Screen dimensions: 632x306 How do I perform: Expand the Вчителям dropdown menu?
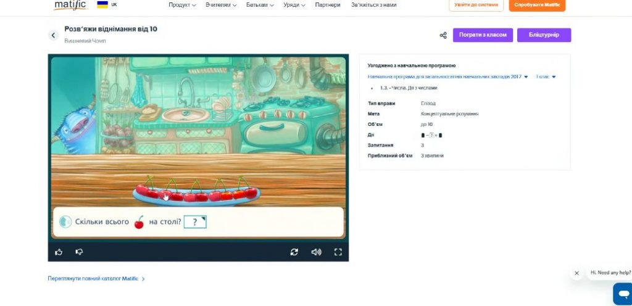221,5
